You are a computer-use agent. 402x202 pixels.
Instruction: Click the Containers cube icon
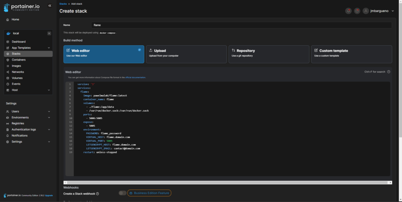pyautogui.click(x=8, y=60)
